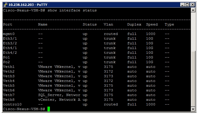This screenshot has height=121, width=197.
Task: Close the PuTTY session window
Action: [x=192, y=5]
